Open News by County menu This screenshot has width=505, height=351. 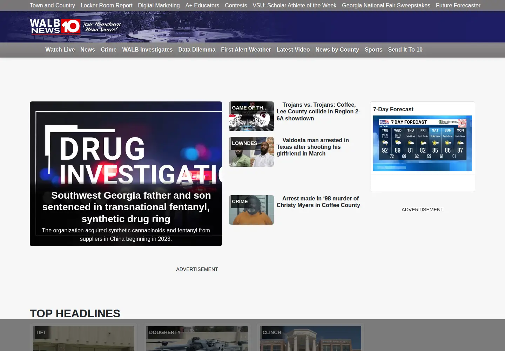tap(337, 50)
